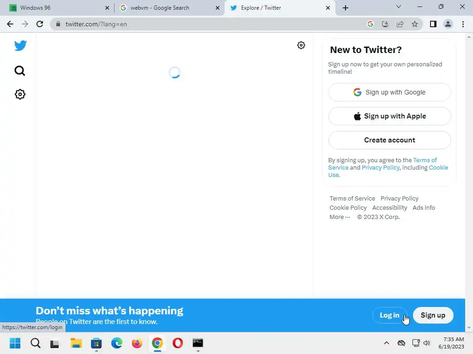Open Explore search in the Twitter sidebar

pyautogui.click(x=20, y=71)
